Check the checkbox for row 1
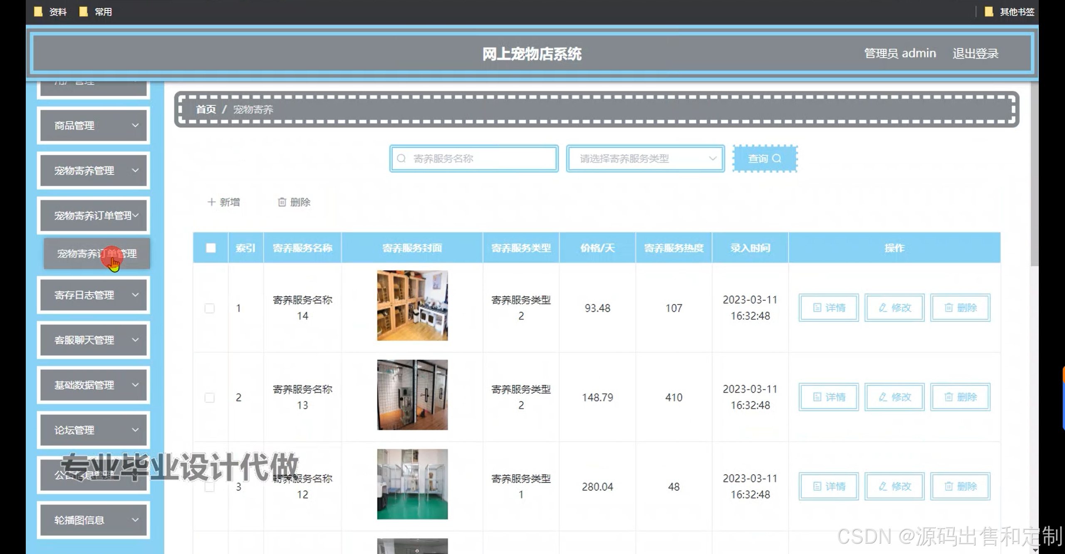Viewport: 1065px width, 554px height. [x=210, y=308]
